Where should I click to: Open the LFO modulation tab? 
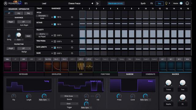(x=81, y=74)
